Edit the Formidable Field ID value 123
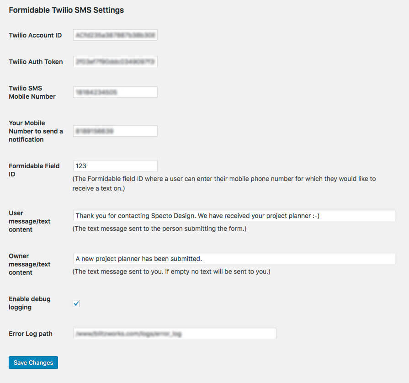 [x=115, y=166]
